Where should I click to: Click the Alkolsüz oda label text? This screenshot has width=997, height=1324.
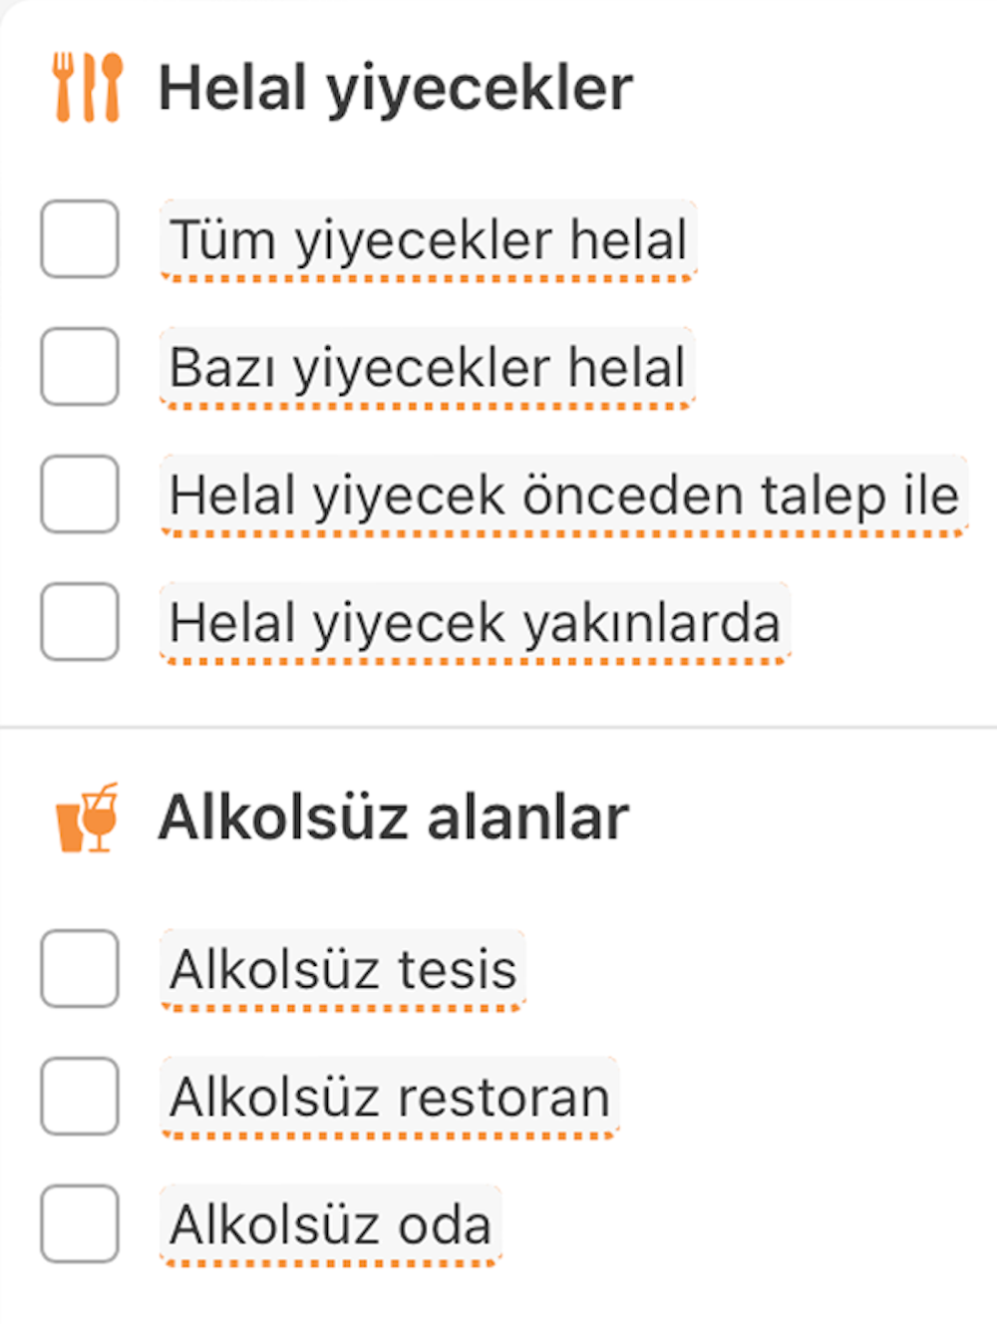[x=330, y=1225]
